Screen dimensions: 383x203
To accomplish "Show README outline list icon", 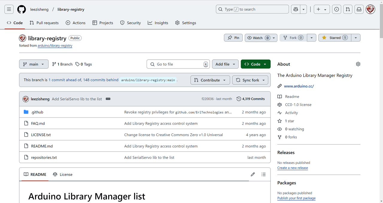I will pos(263,174).
